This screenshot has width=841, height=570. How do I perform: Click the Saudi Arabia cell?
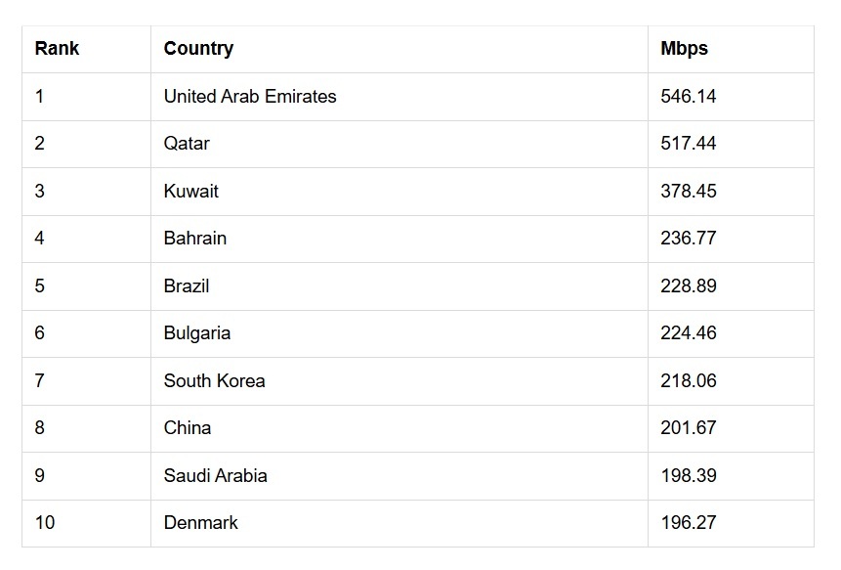pos(215,475)
